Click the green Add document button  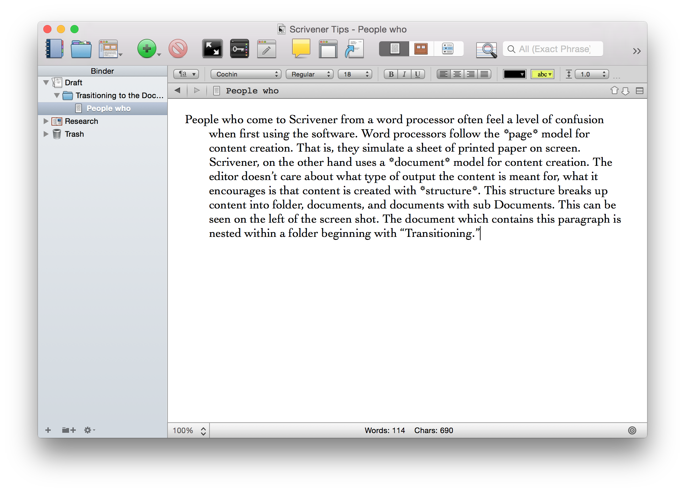147,49
